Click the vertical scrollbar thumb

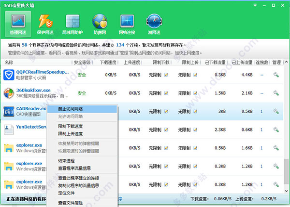point(286,172)
